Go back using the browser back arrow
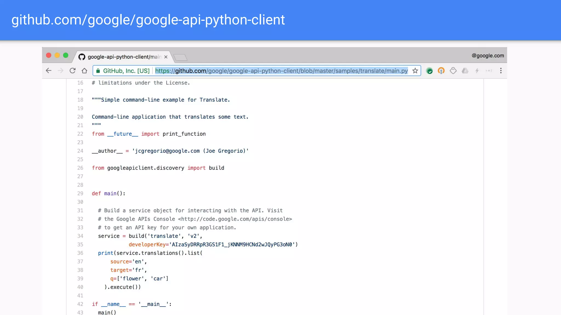The image size is (561, 315). (x=49, y=71)
